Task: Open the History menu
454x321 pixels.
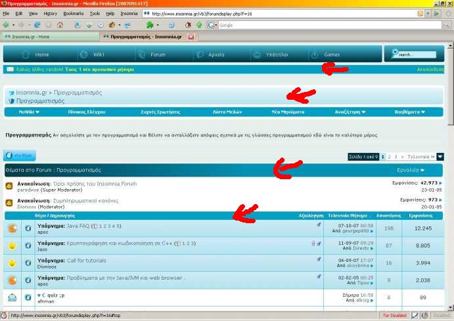Action: [51, 14]
